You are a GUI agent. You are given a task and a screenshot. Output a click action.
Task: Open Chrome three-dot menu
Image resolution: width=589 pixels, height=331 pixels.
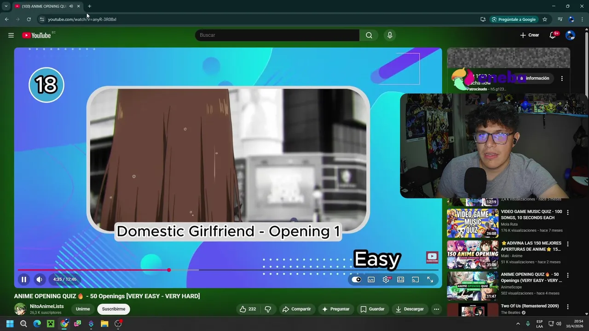582,19
